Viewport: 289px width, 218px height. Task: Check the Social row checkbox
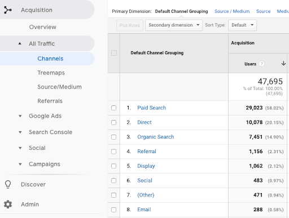[113, 181]
